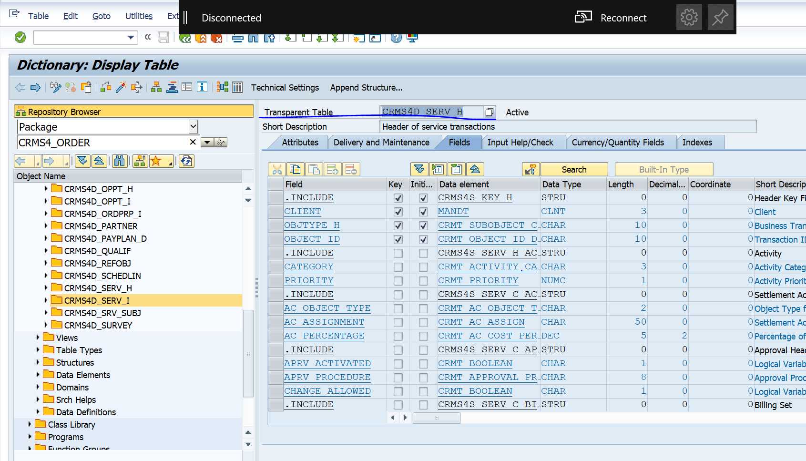Click Collapse Include icon in Fields toolbar

456,169
